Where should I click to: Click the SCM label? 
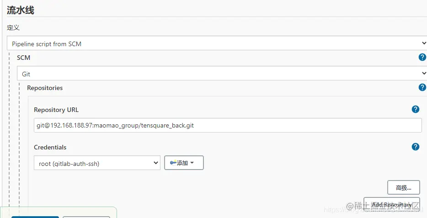[x=23, y=58]
